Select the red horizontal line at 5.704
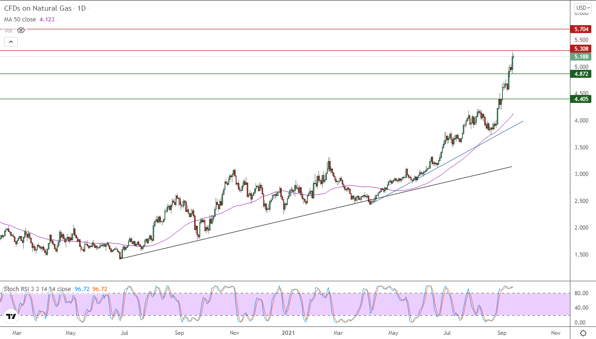 coord(285,29)
